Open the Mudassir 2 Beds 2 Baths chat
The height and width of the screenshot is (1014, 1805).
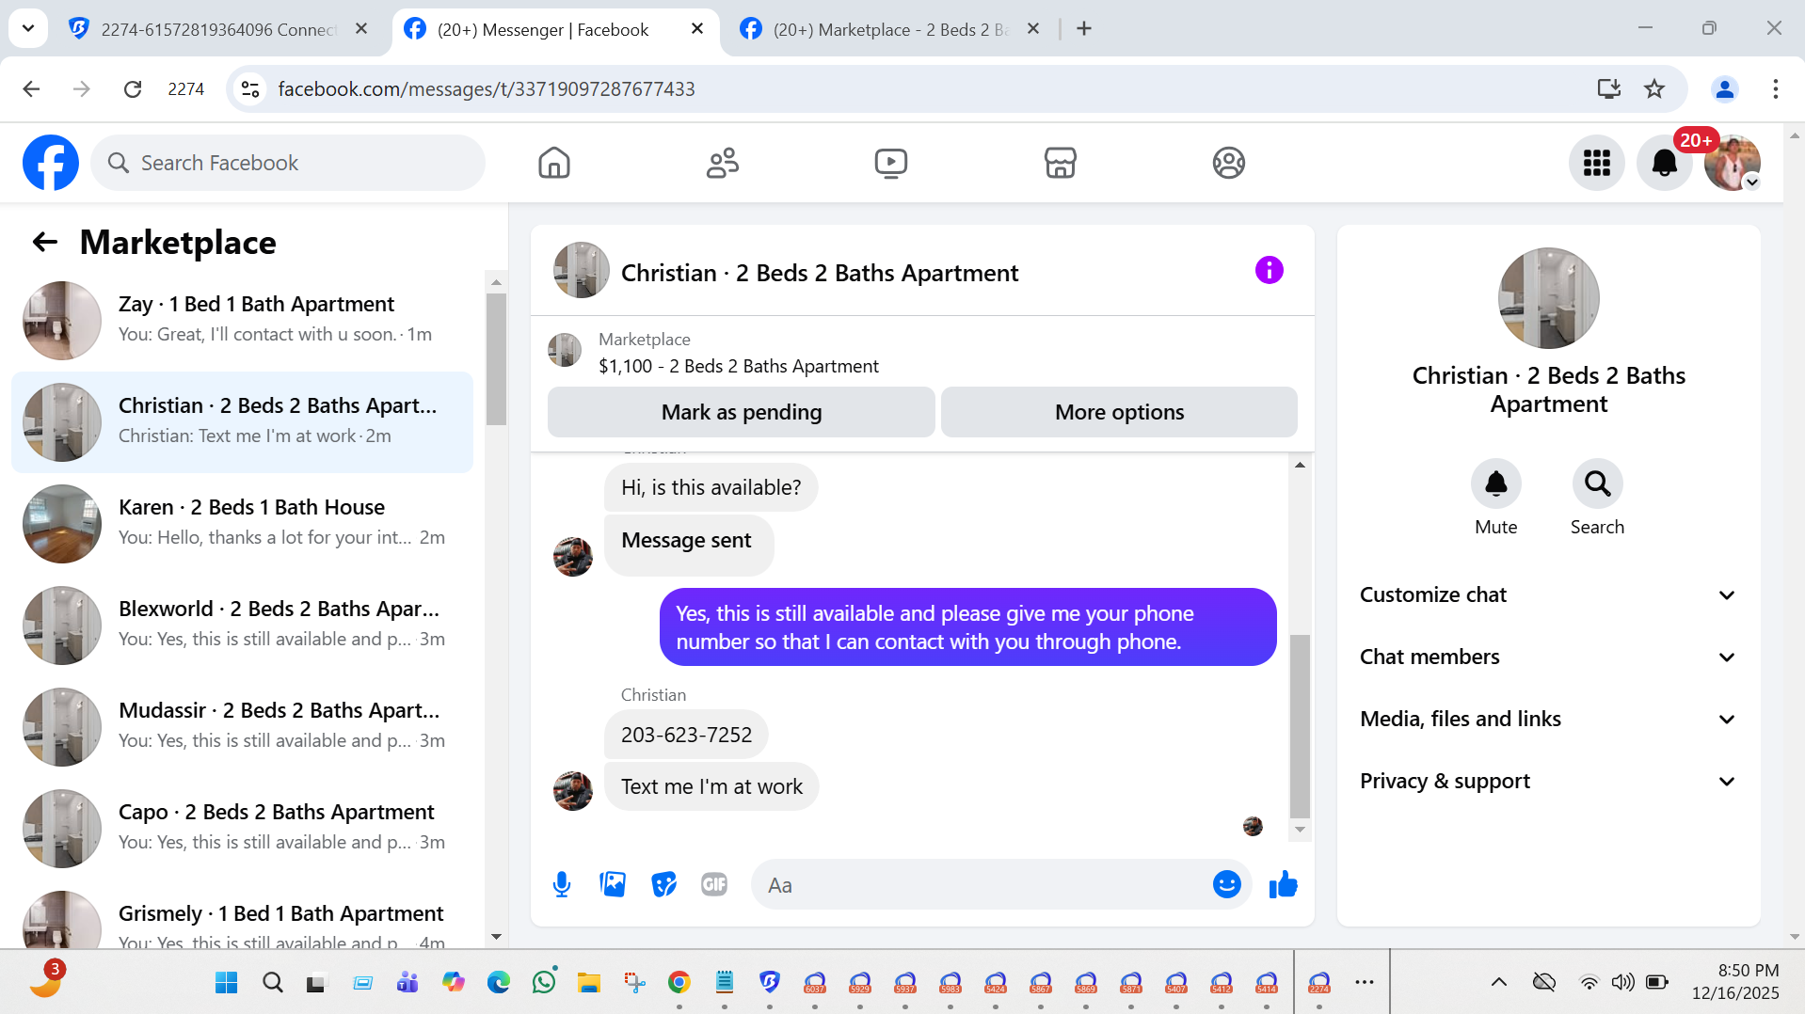(x=243, y=727)
